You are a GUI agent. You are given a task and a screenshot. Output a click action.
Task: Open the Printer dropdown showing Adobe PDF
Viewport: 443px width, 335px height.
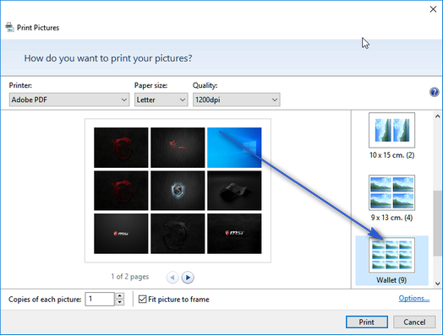point(69,100)
